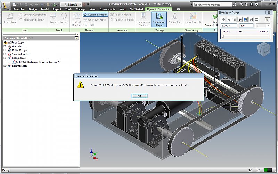Click the simulation time slider handle
Viewport: 278px width, 174px height.
(223, 36)
